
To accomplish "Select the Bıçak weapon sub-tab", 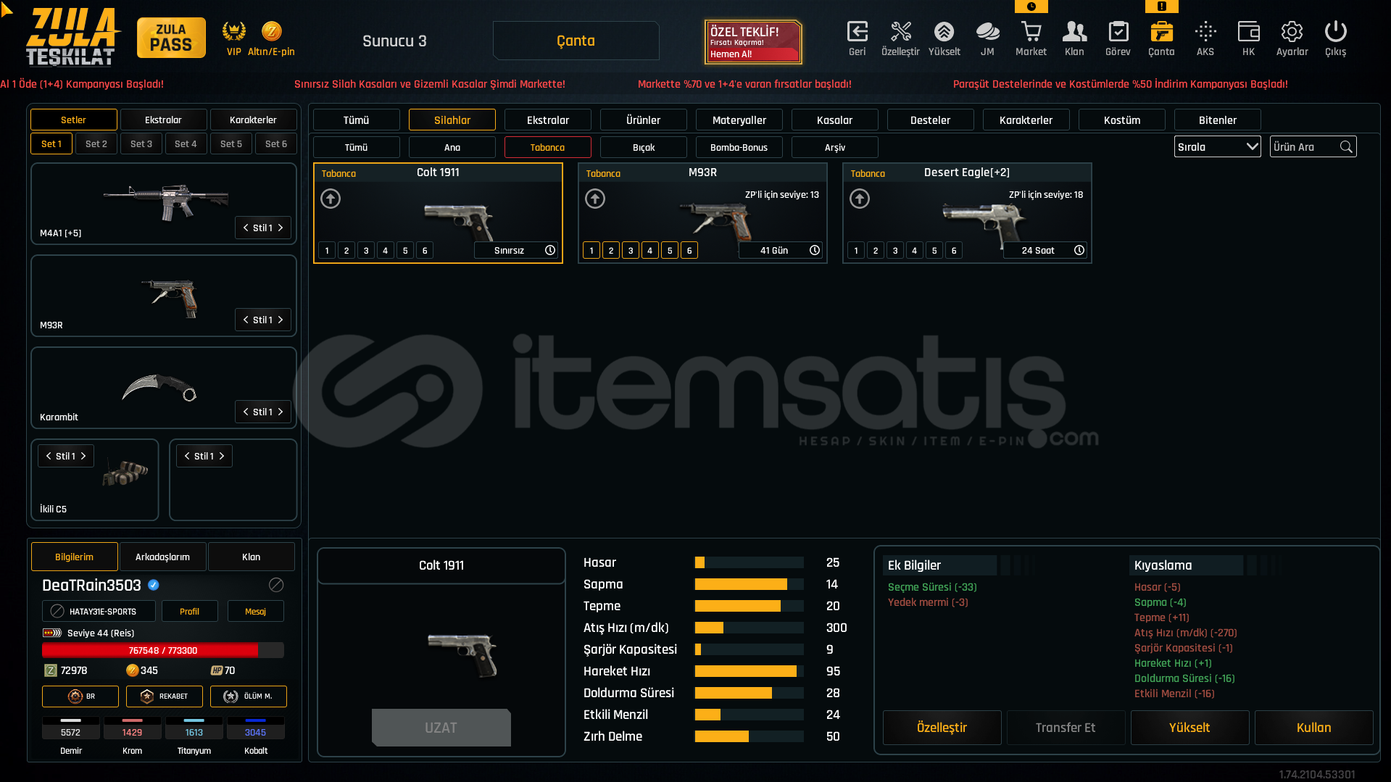I will [x=644, y=147].
